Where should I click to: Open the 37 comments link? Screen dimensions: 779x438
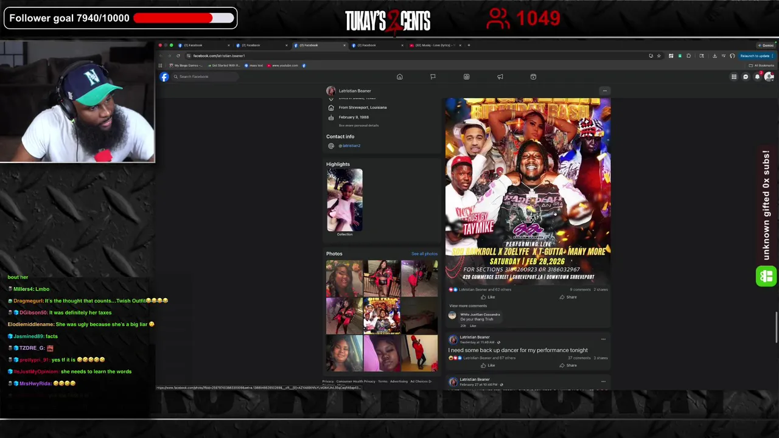(580, 358)
